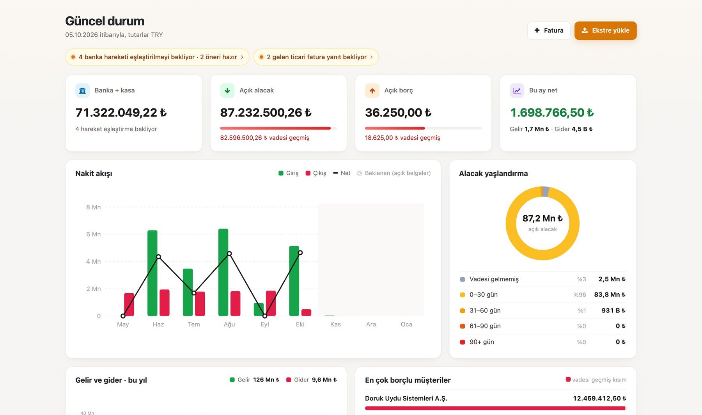
Task: Click the 71.322.049,22 ₺ bank balance
Action: (121, 113)
